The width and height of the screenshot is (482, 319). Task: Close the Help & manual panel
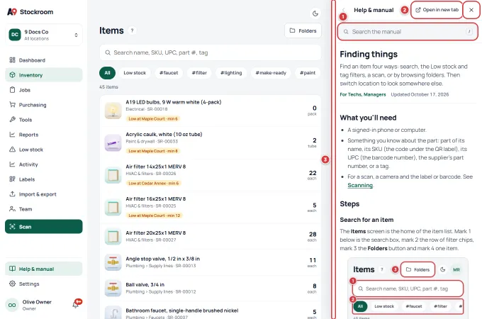click(x=471, y=10)
